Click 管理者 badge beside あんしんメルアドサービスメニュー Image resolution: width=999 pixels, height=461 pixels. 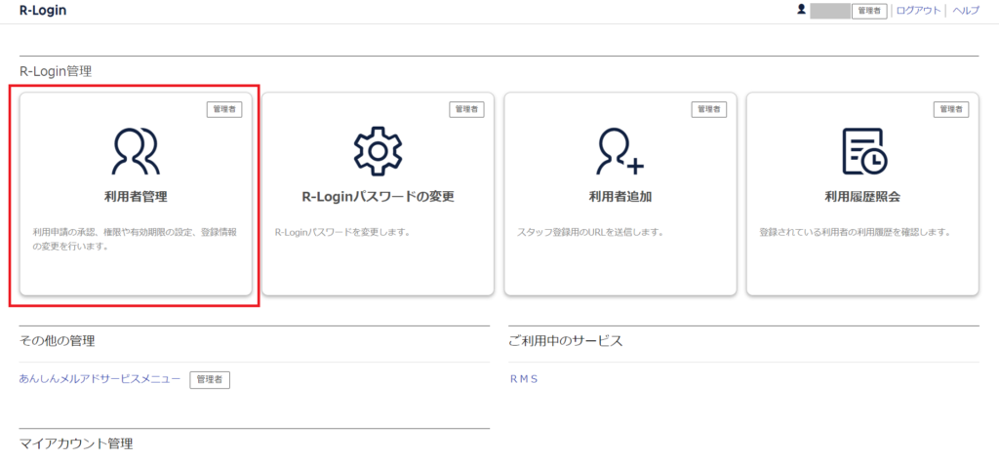(210, 379)
